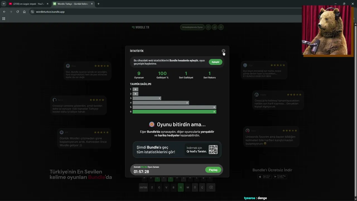Close the İstatistik dialog
Image resolution: width=357 pixels, height=201 pixels.
click(x=223, y=51)
